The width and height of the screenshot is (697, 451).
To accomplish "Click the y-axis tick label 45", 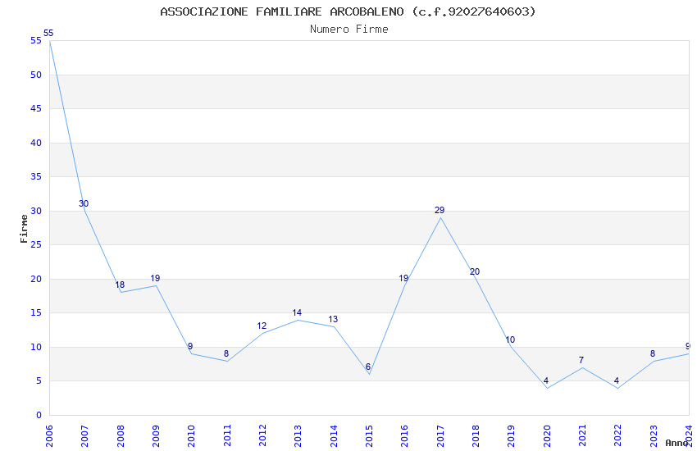I will (36, 109).
